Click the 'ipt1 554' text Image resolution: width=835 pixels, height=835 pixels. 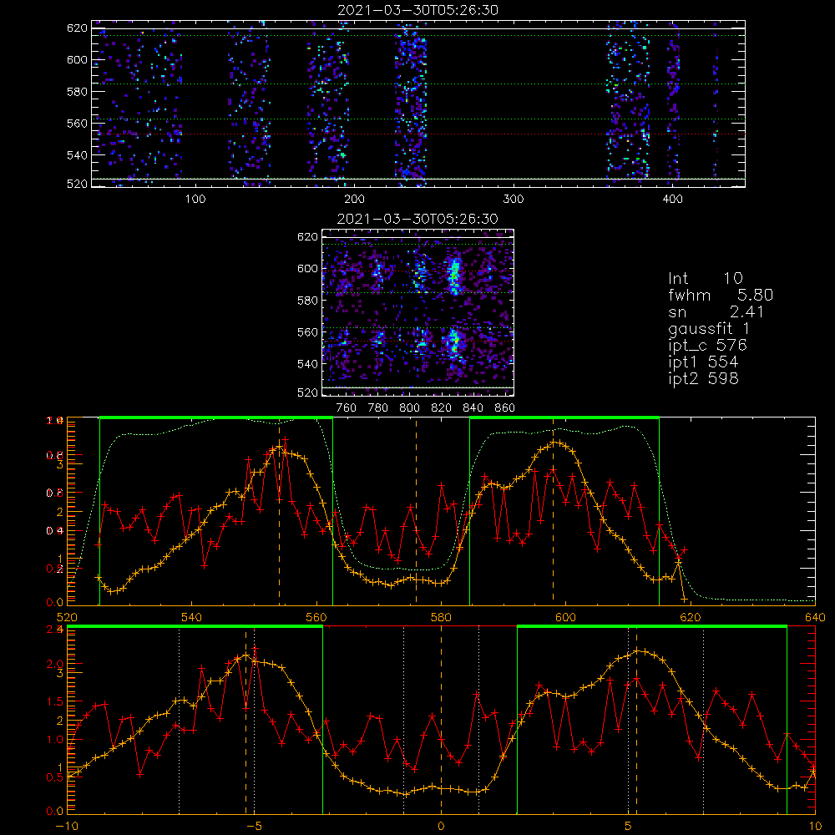point(703,362)
